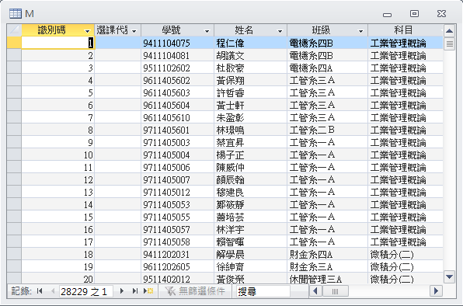Click name cell 黃保翔
The image size is (463, 306).
click(250, 80)
